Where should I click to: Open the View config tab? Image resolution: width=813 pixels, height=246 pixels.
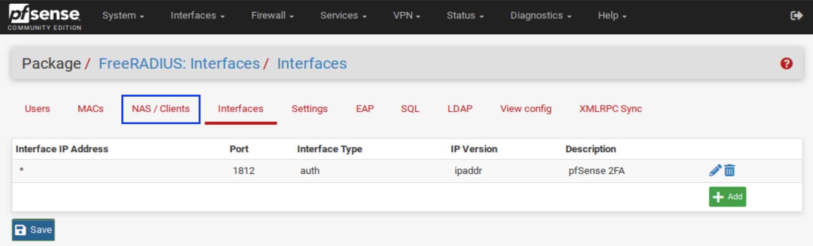coord(526,109)
